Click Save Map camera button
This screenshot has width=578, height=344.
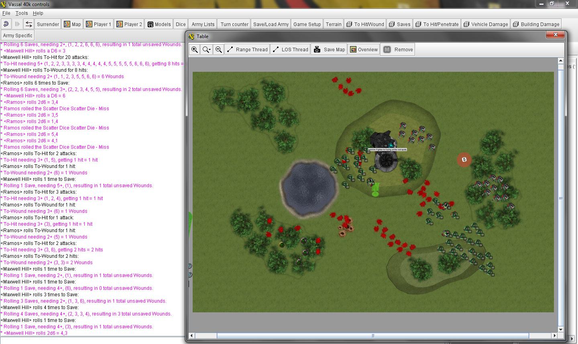(329, 49)
